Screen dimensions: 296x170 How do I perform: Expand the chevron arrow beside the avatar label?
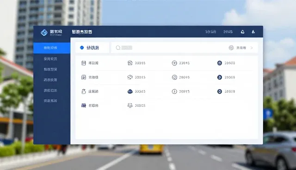(252, 48)
